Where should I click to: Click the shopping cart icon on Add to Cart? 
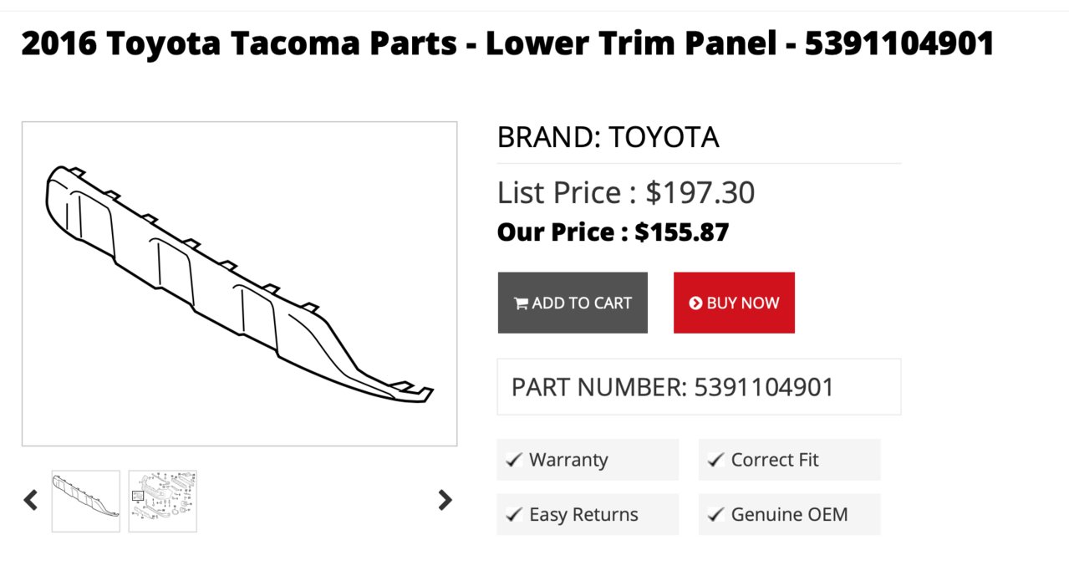[x=521, y=303]
